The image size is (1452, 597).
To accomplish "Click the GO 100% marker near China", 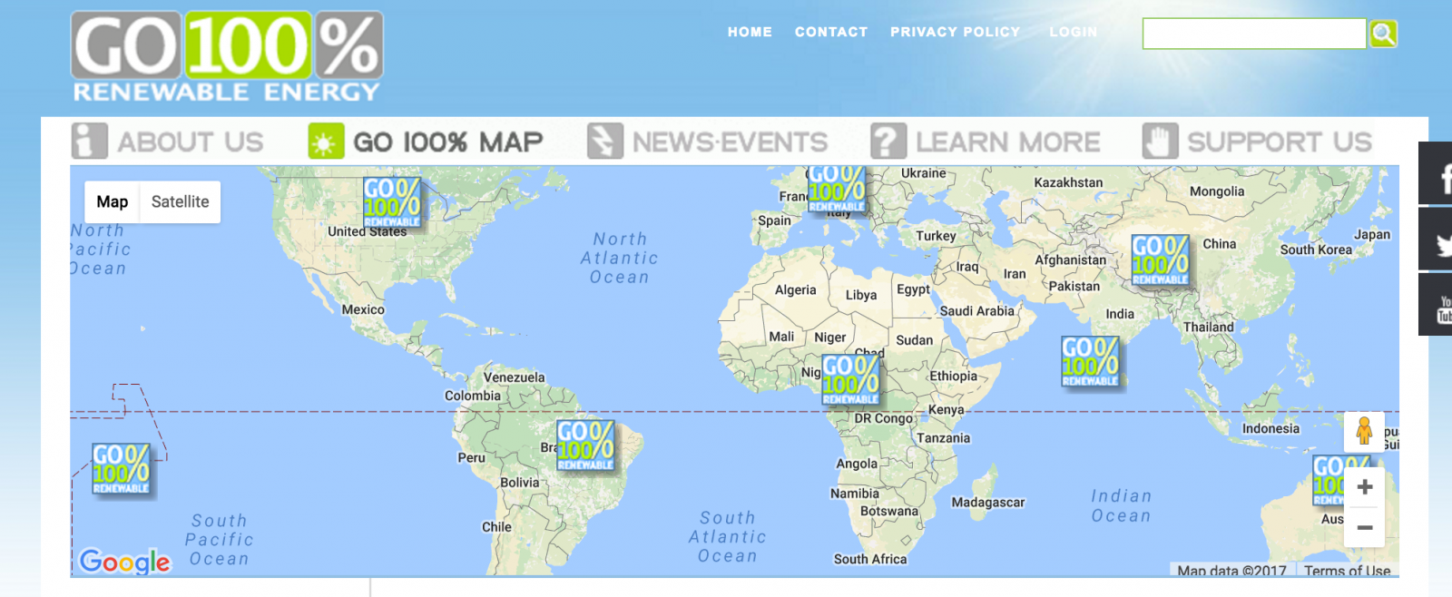I will 1160,259.
